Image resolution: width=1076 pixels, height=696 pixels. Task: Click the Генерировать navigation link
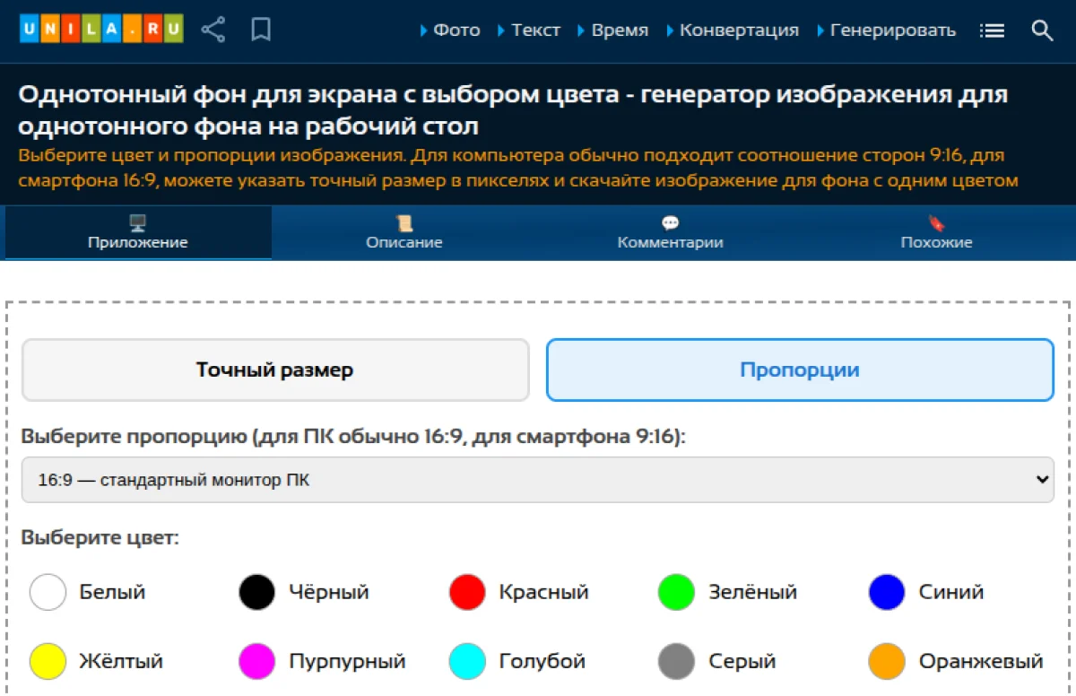[x=893, y=30]
